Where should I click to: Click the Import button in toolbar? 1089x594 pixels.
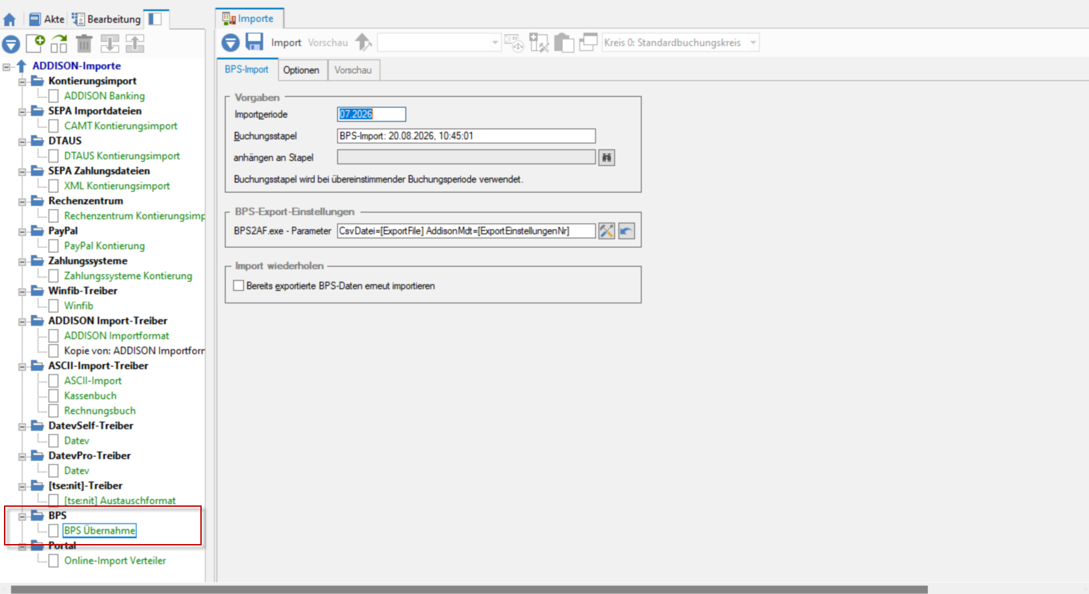[x=286, y=43]
